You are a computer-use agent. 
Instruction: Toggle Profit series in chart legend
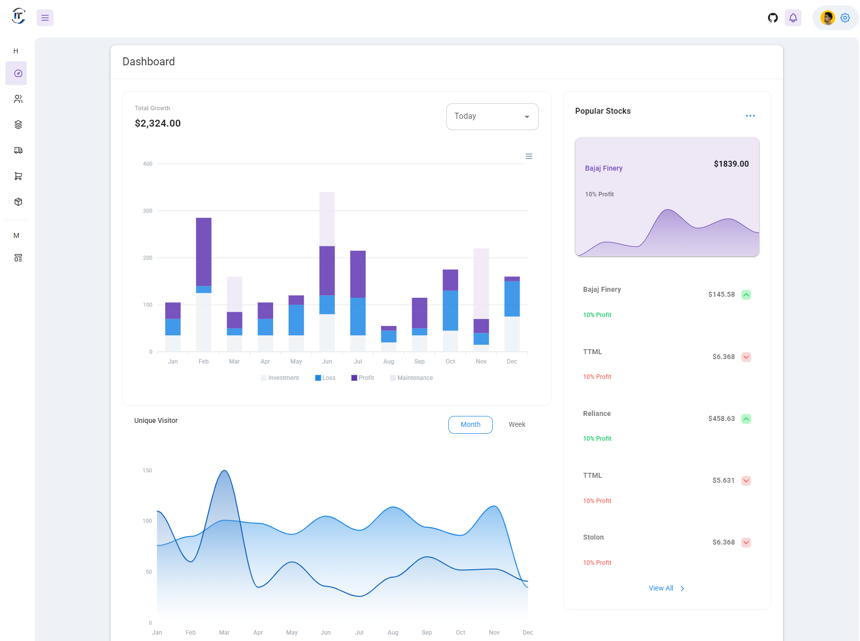[363, 378]
